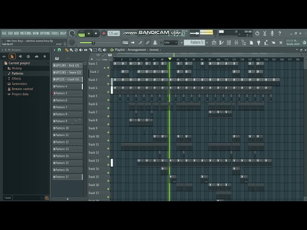Image resolution: width=307 pixels, height=230 pixels.
Task: Click the shopping cart icon
Action: coord(281,43)
